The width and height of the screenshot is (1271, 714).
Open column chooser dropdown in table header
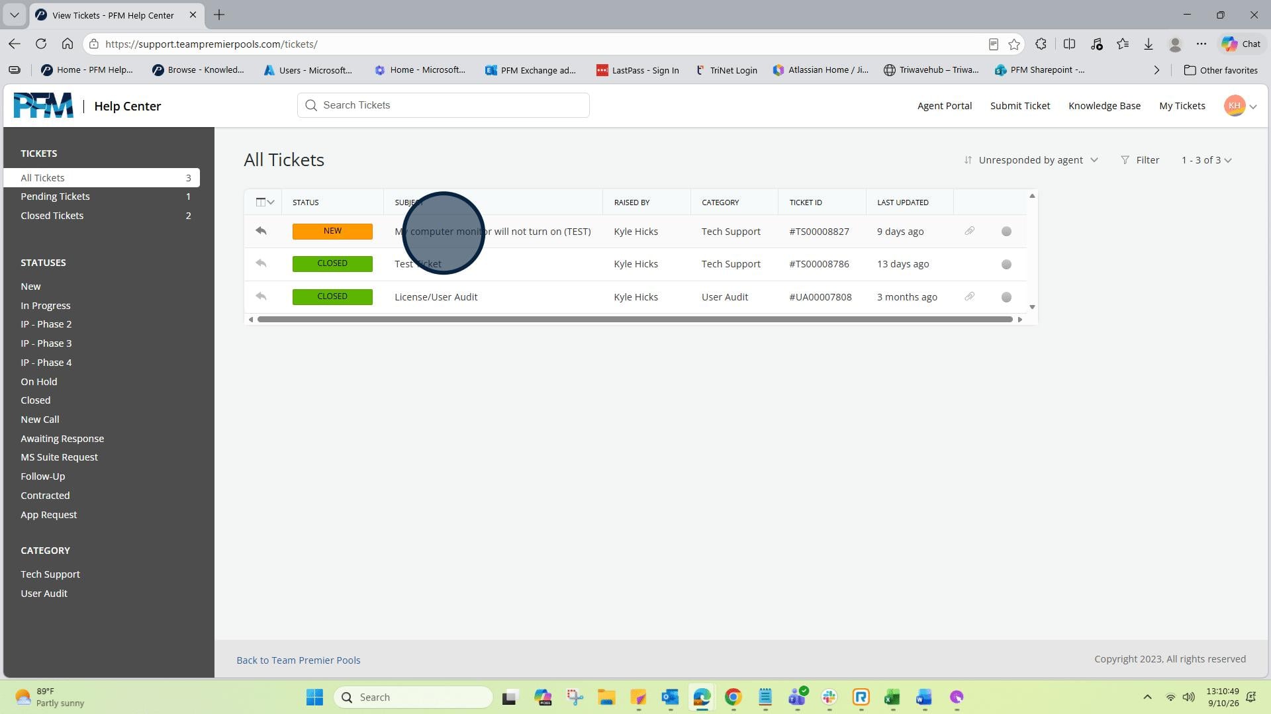point(265,202)
